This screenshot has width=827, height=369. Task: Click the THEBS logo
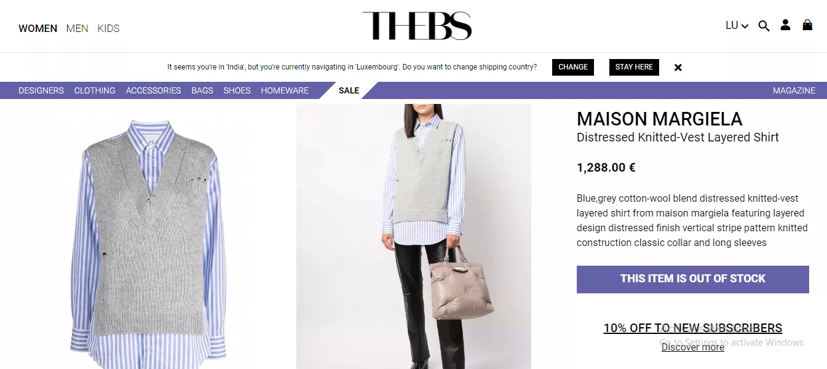(x=417, y=26)
